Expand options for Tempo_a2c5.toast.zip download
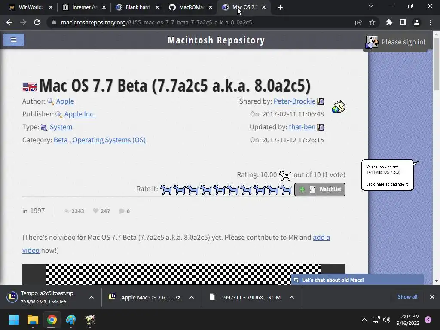 92,297
